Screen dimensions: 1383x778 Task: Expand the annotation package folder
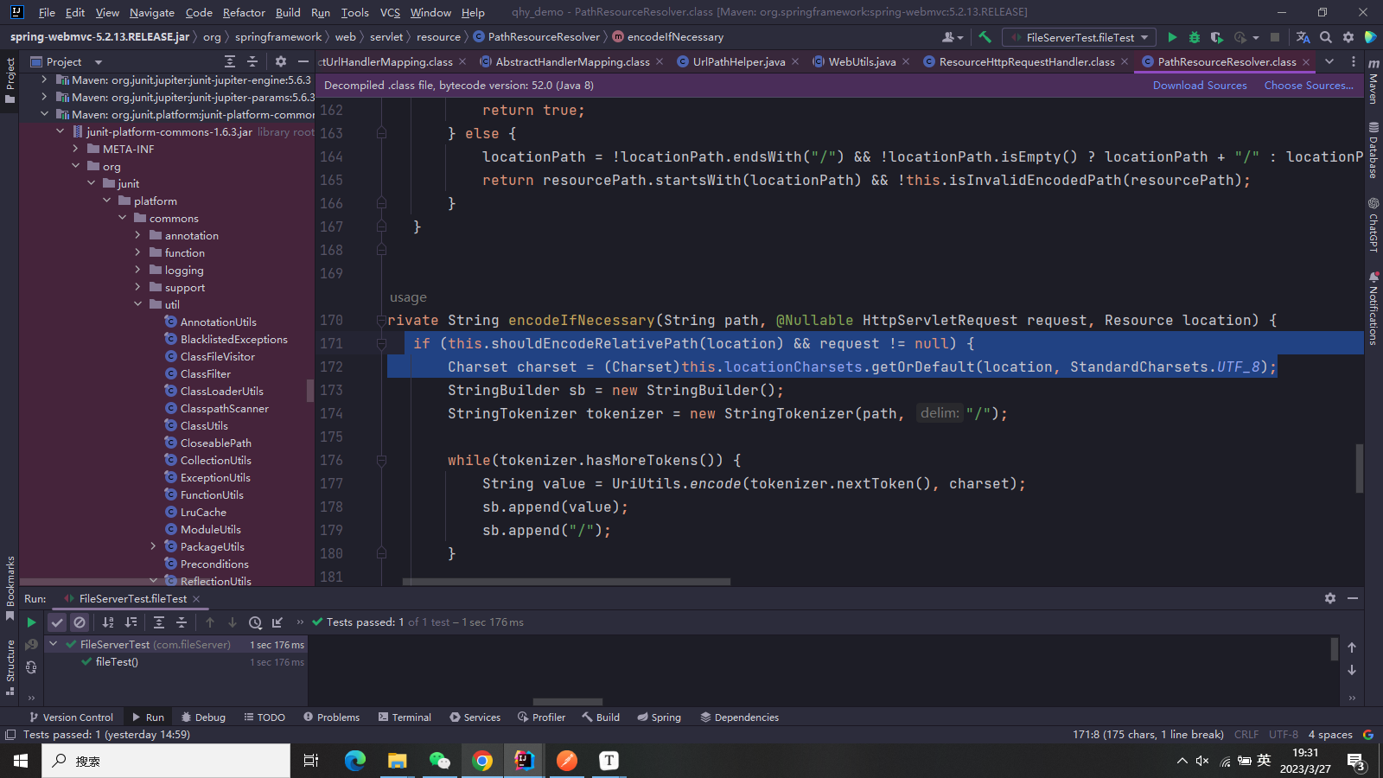138,235
